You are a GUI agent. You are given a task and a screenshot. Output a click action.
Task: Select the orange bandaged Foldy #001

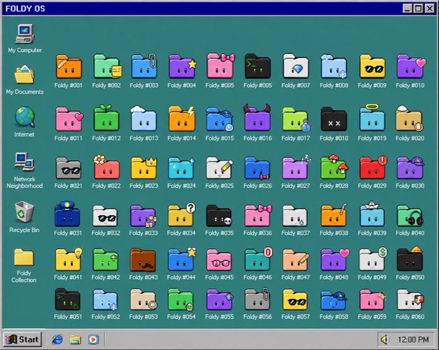[x=68, y=66]
